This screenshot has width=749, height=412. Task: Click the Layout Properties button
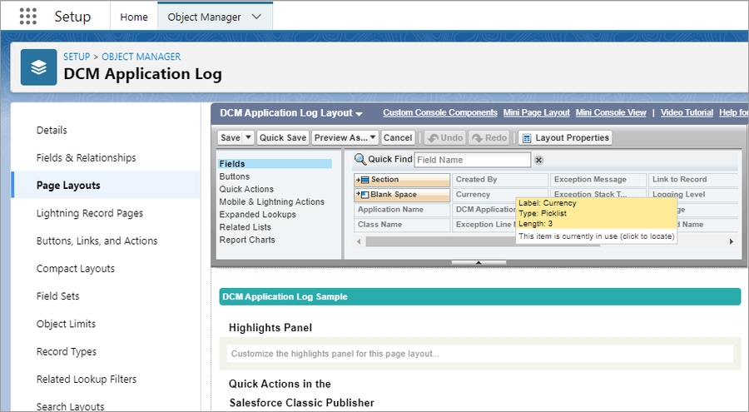[565, 138]
